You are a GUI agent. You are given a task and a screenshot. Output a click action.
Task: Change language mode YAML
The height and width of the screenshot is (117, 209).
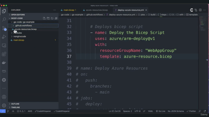(x=150, y=111)
